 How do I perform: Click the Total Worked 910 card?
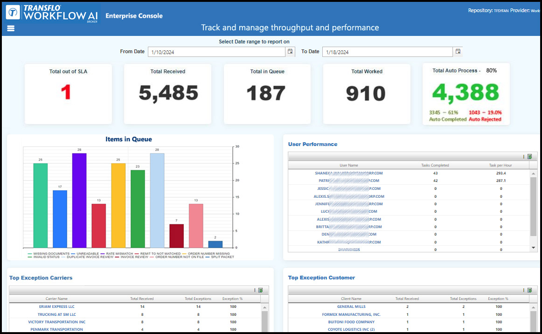point(367,94)
